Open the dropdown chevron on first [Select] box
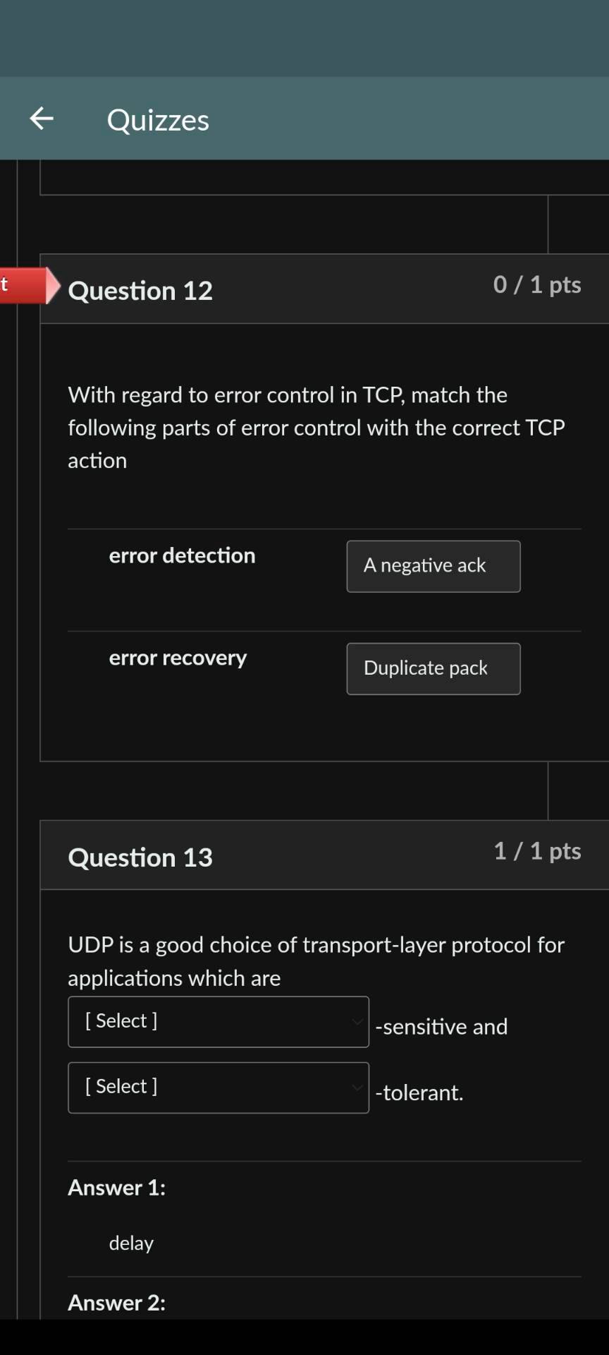The width and height of the screenshot is (609, 1355). 356,1021
